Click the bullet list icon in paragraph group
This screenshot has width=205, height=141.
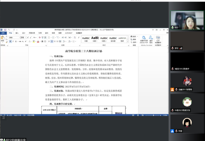(48, 38)
